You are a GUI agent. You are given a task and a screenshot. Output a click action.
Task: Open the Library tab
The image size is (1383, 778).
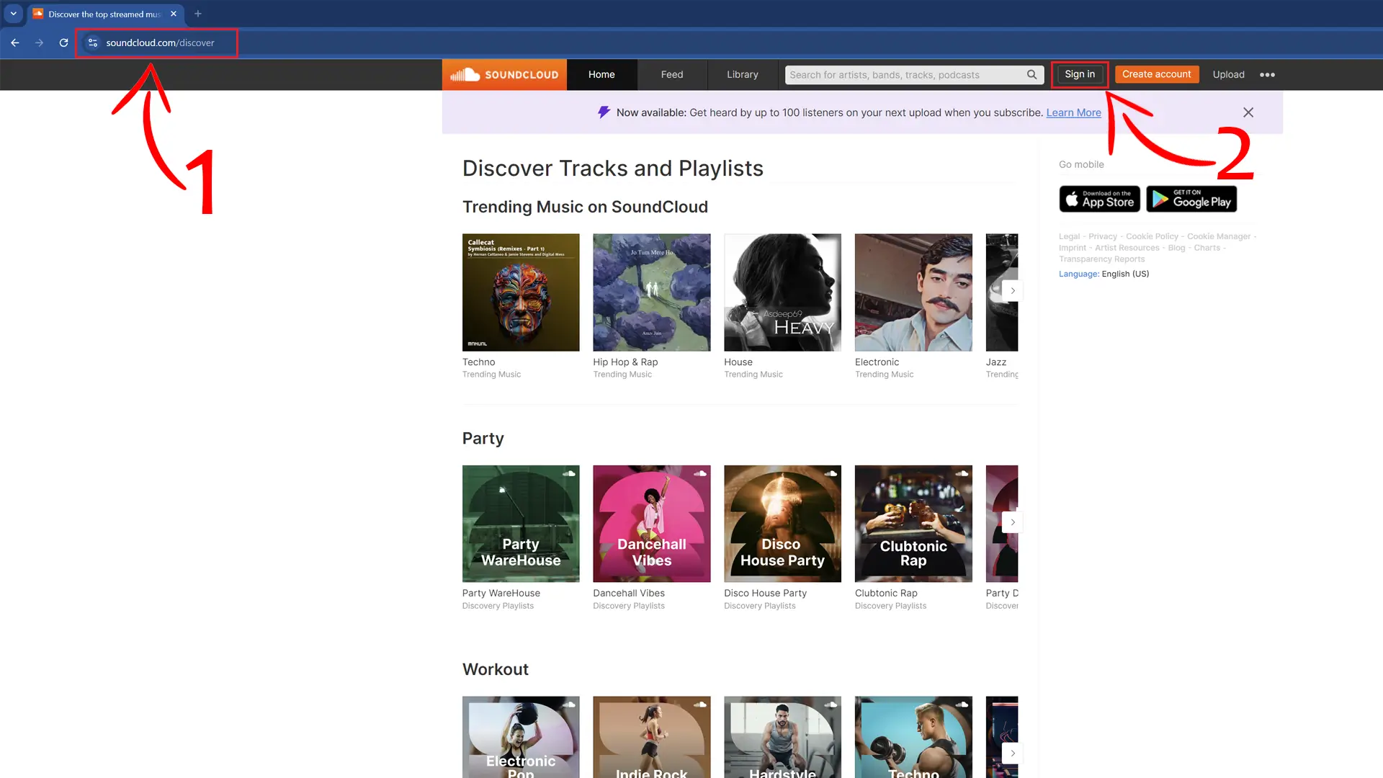743,75
